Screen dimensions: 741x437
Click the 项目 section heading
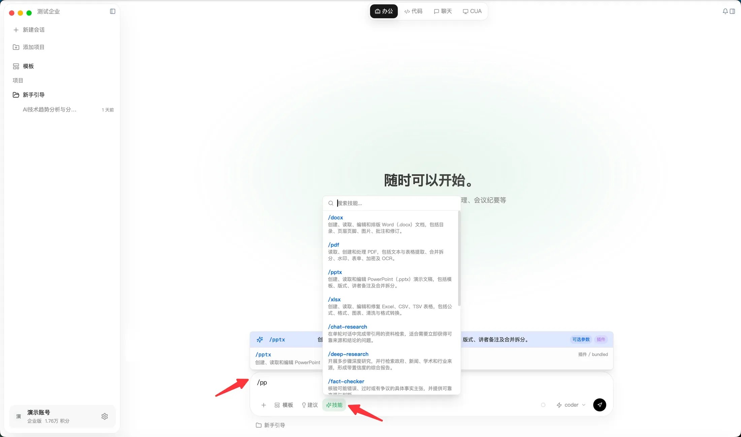click(x=18, y=81)
